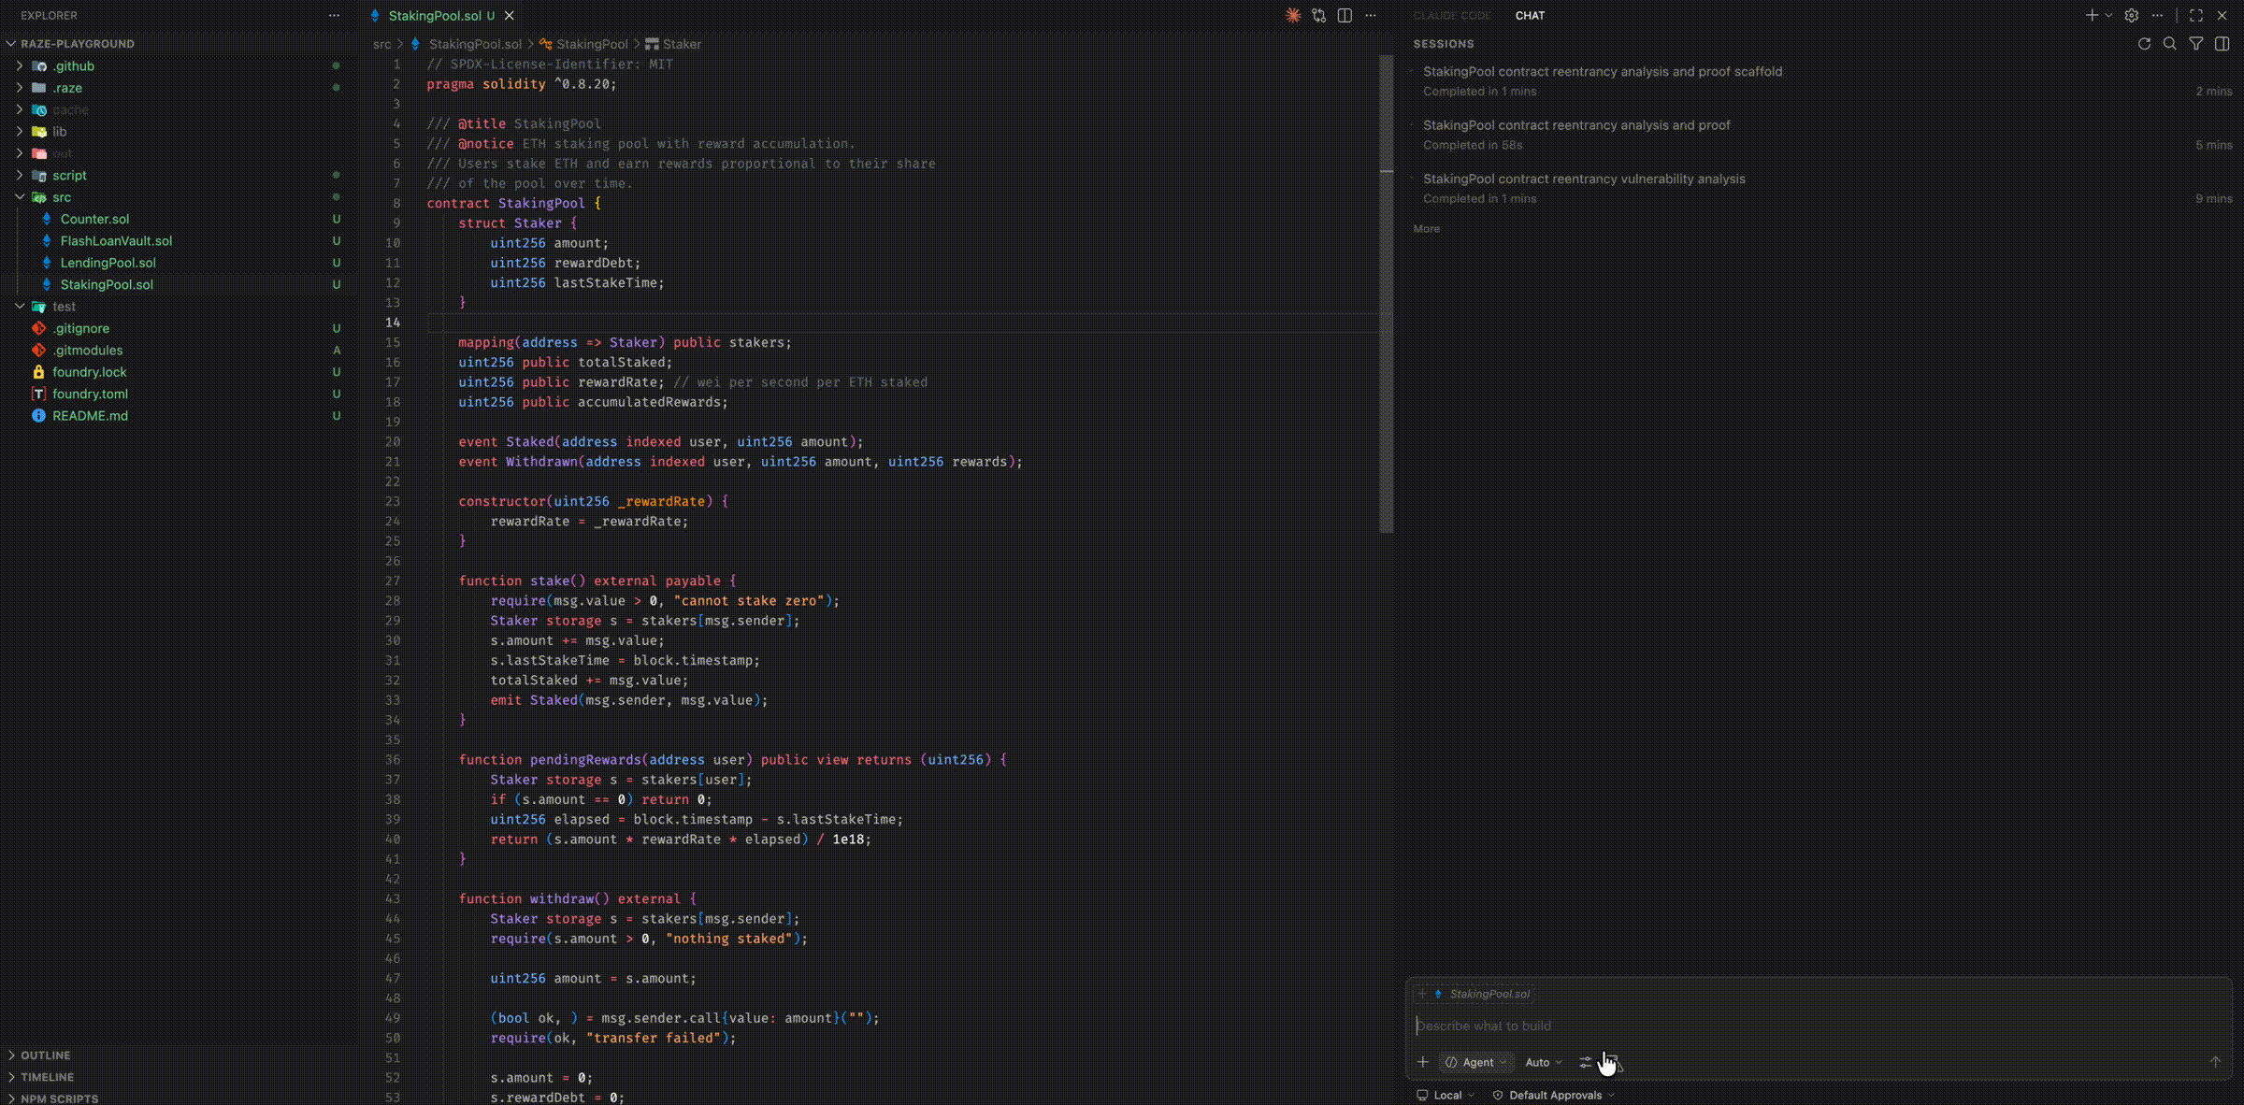Filter the chat sessions
Screen dimensions: 2244x1105
click(x=2196, y=44)
